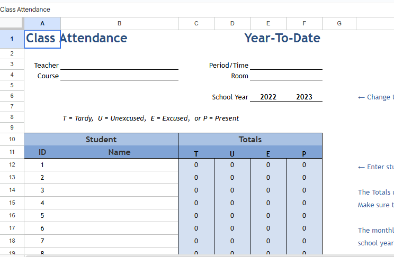Select student ID 5 cell

(42, 216)
